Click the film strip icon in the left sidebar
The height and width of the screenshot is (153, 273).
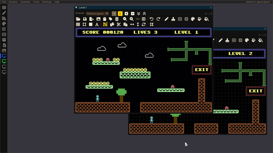(x=4, y=34)
